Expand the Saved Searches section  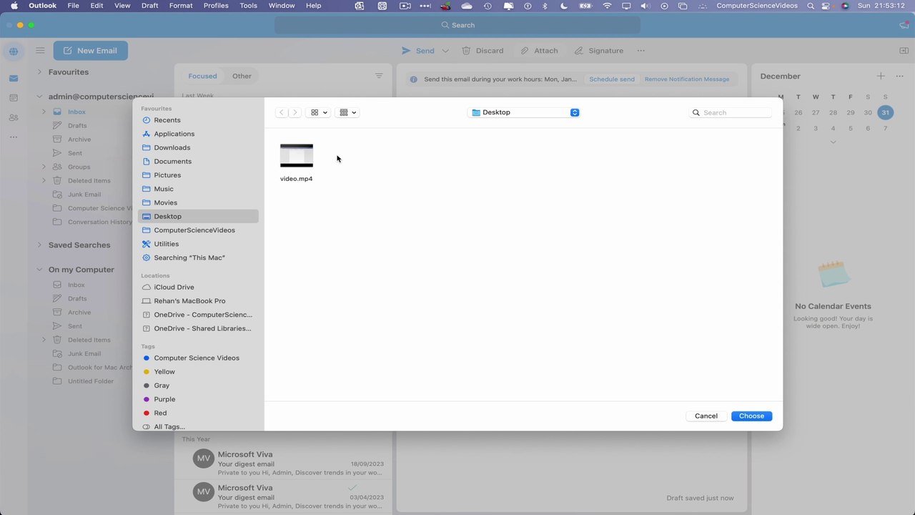click(x=40, y=245)
